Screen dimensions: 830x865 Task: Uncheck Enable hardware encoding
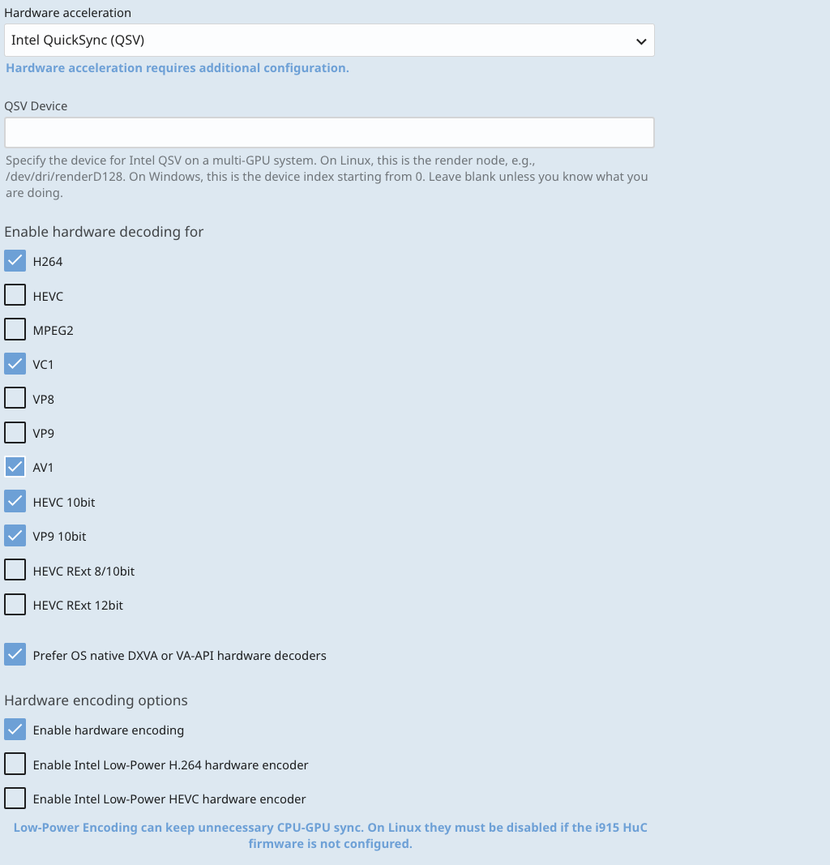pyautogui.click(x=15, y=730)
